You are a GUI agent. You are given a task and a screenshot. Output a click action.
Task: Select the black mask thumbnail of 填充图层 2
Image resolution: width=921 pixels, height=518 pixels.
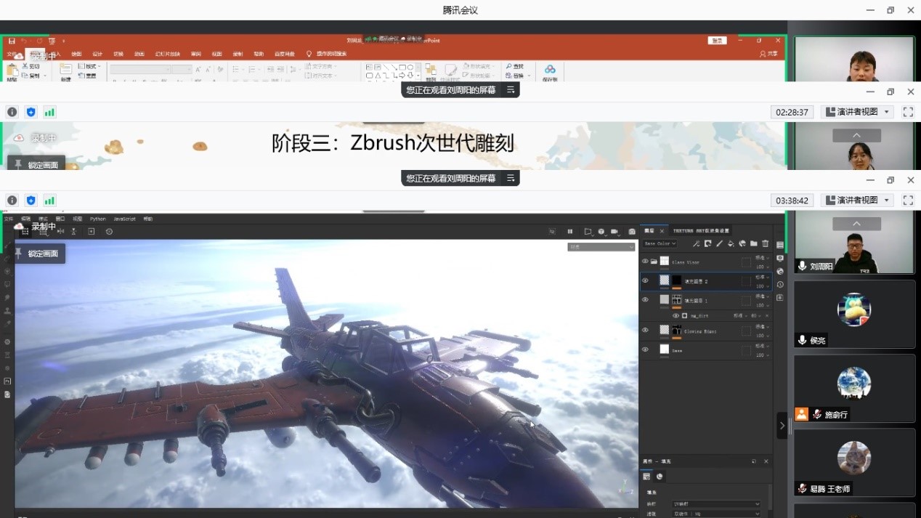[677, 280]
